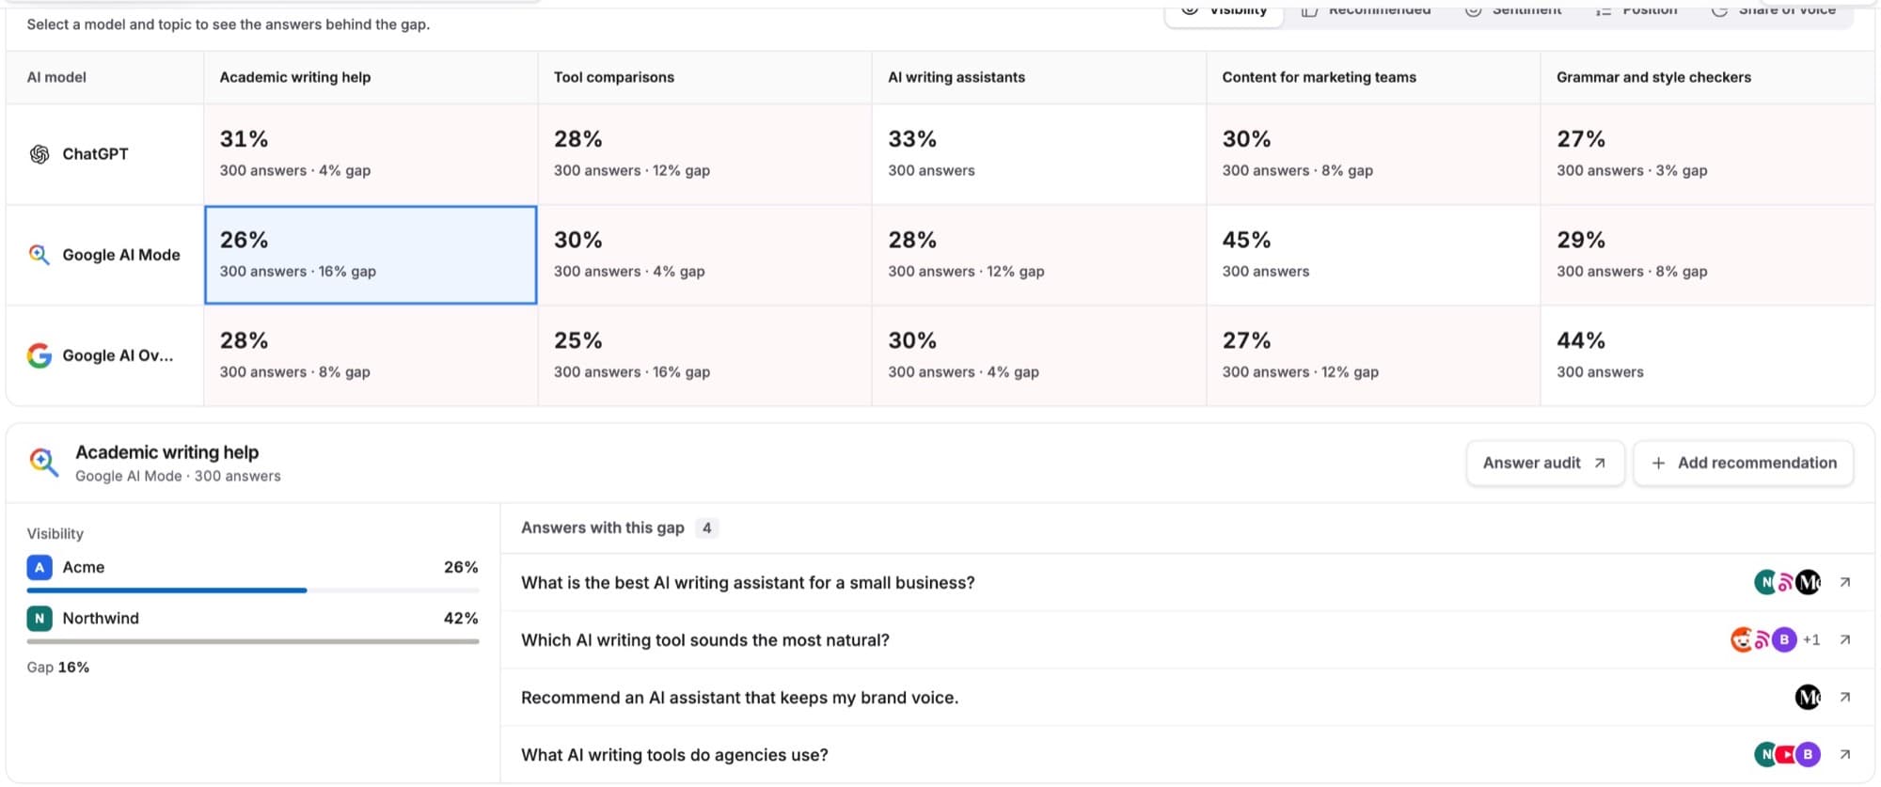Click the +1 more sources badge

tap(1811, 639)
